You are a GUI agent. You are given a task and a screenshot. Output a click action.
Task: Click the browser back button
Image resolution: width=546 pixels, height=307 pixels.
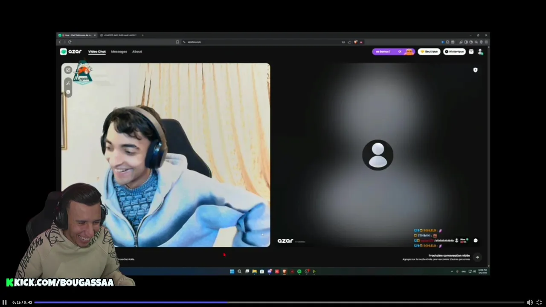(60, 42)
